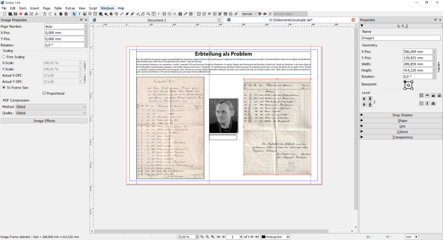Select the Polygon star tool

[x=106, y=14]
